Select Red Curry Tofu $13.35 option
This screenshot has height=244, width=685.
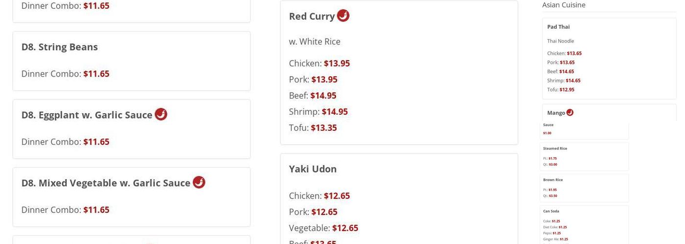coord(313,128)
